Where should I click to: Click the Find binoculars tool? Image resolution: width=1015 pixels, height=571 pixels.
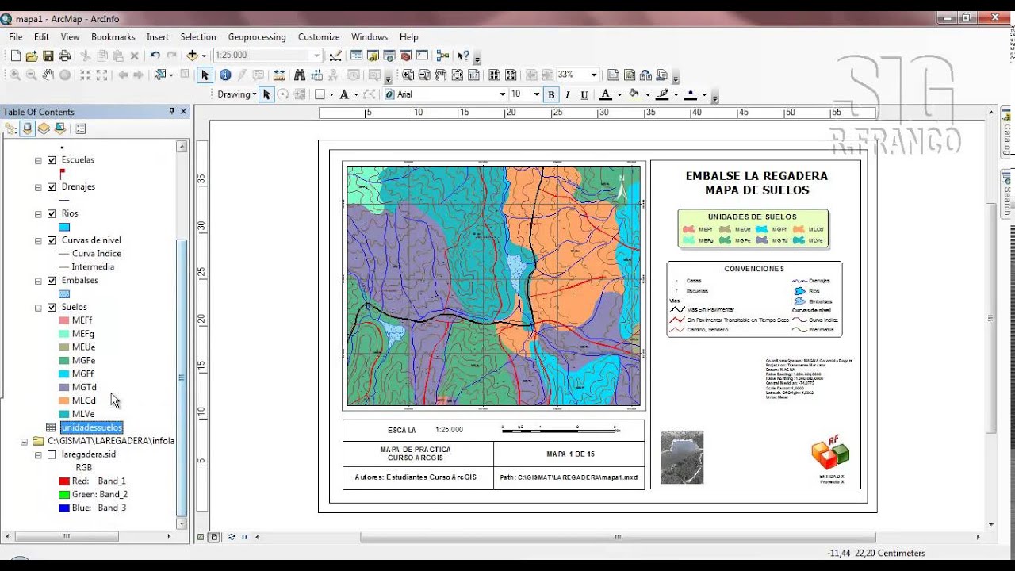point(300,75)
